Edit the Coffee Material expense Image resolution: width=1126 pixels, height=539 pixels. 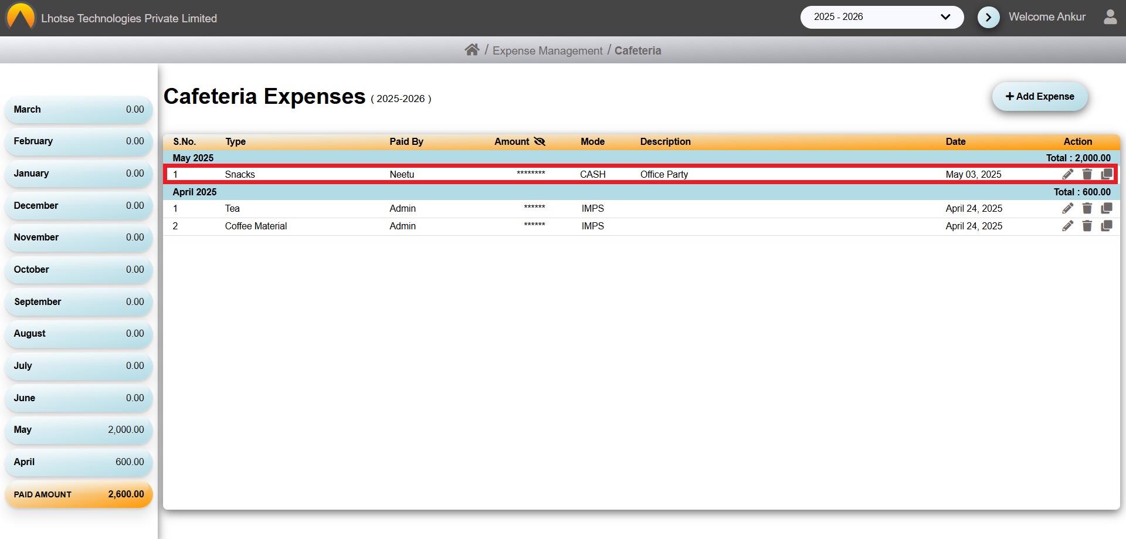[1068, 226]
